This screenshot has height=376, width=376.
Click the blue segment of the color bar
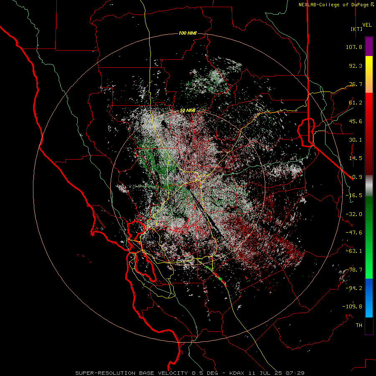point(369,298)
